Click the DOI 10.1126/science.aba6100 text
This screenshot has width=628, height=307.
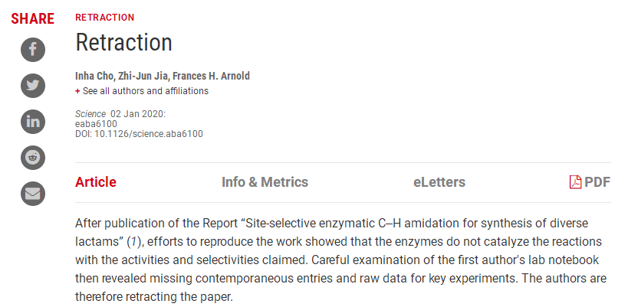tap(138, 133)
